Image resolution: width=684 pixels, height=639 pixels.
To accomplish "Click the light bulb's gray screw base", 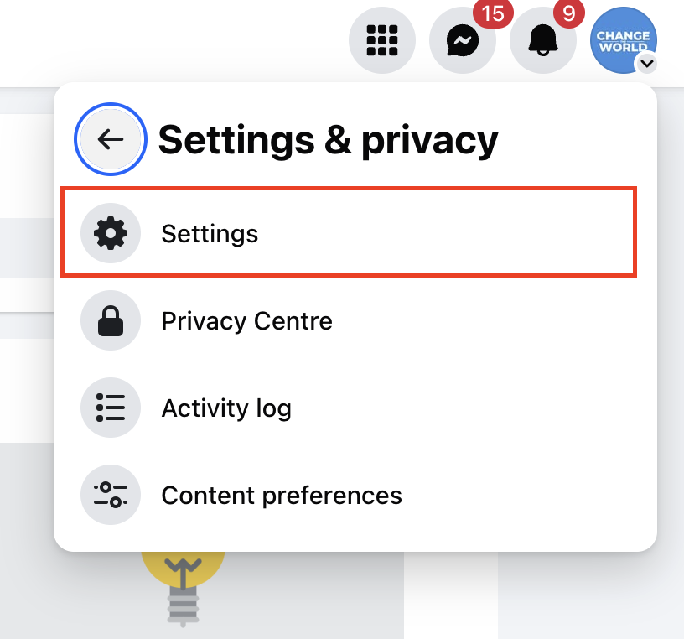I will 184,606.
